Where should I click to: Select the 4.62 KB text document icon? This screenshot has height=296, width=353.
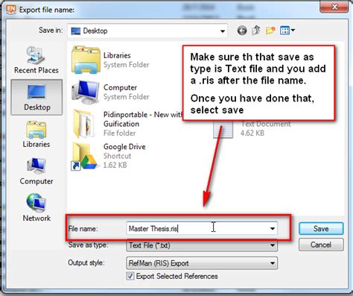pyautogui.click(x=223, y=129)
